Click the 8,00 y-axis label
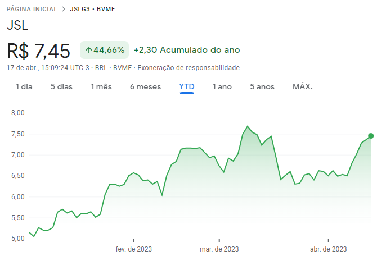 tap(18, 113)
